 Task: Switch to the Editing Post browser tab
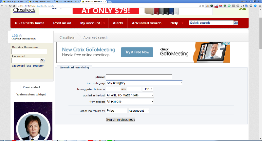click(x=41, y=2)
